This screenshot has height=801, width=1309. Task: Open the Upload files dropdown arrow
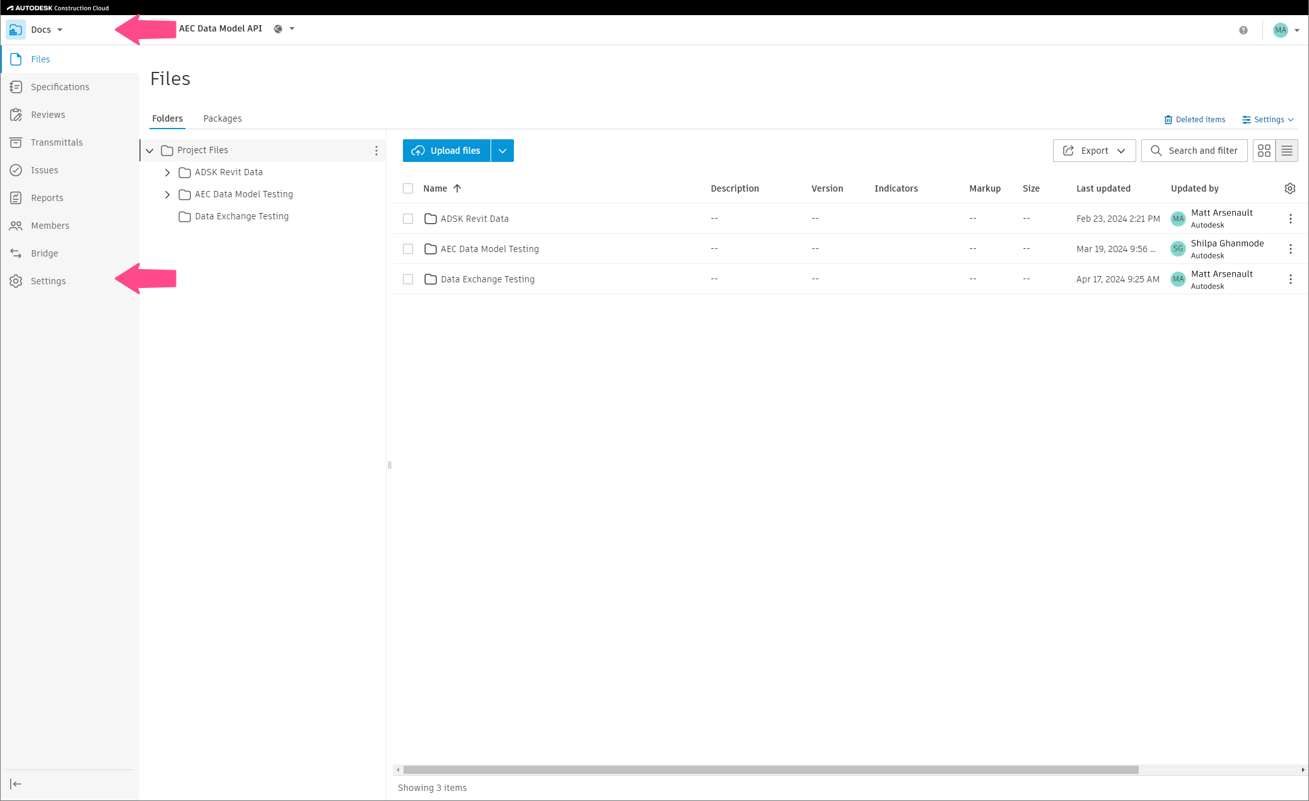(x=503, y=151)
